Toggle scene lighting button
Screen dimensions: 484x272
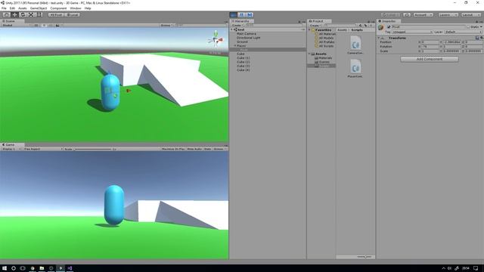click(44, 25)
